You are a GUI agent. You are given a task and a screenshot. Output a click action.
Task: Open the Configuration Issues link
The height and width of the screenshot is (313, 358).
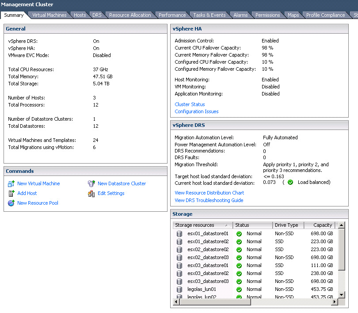[197, 111]
